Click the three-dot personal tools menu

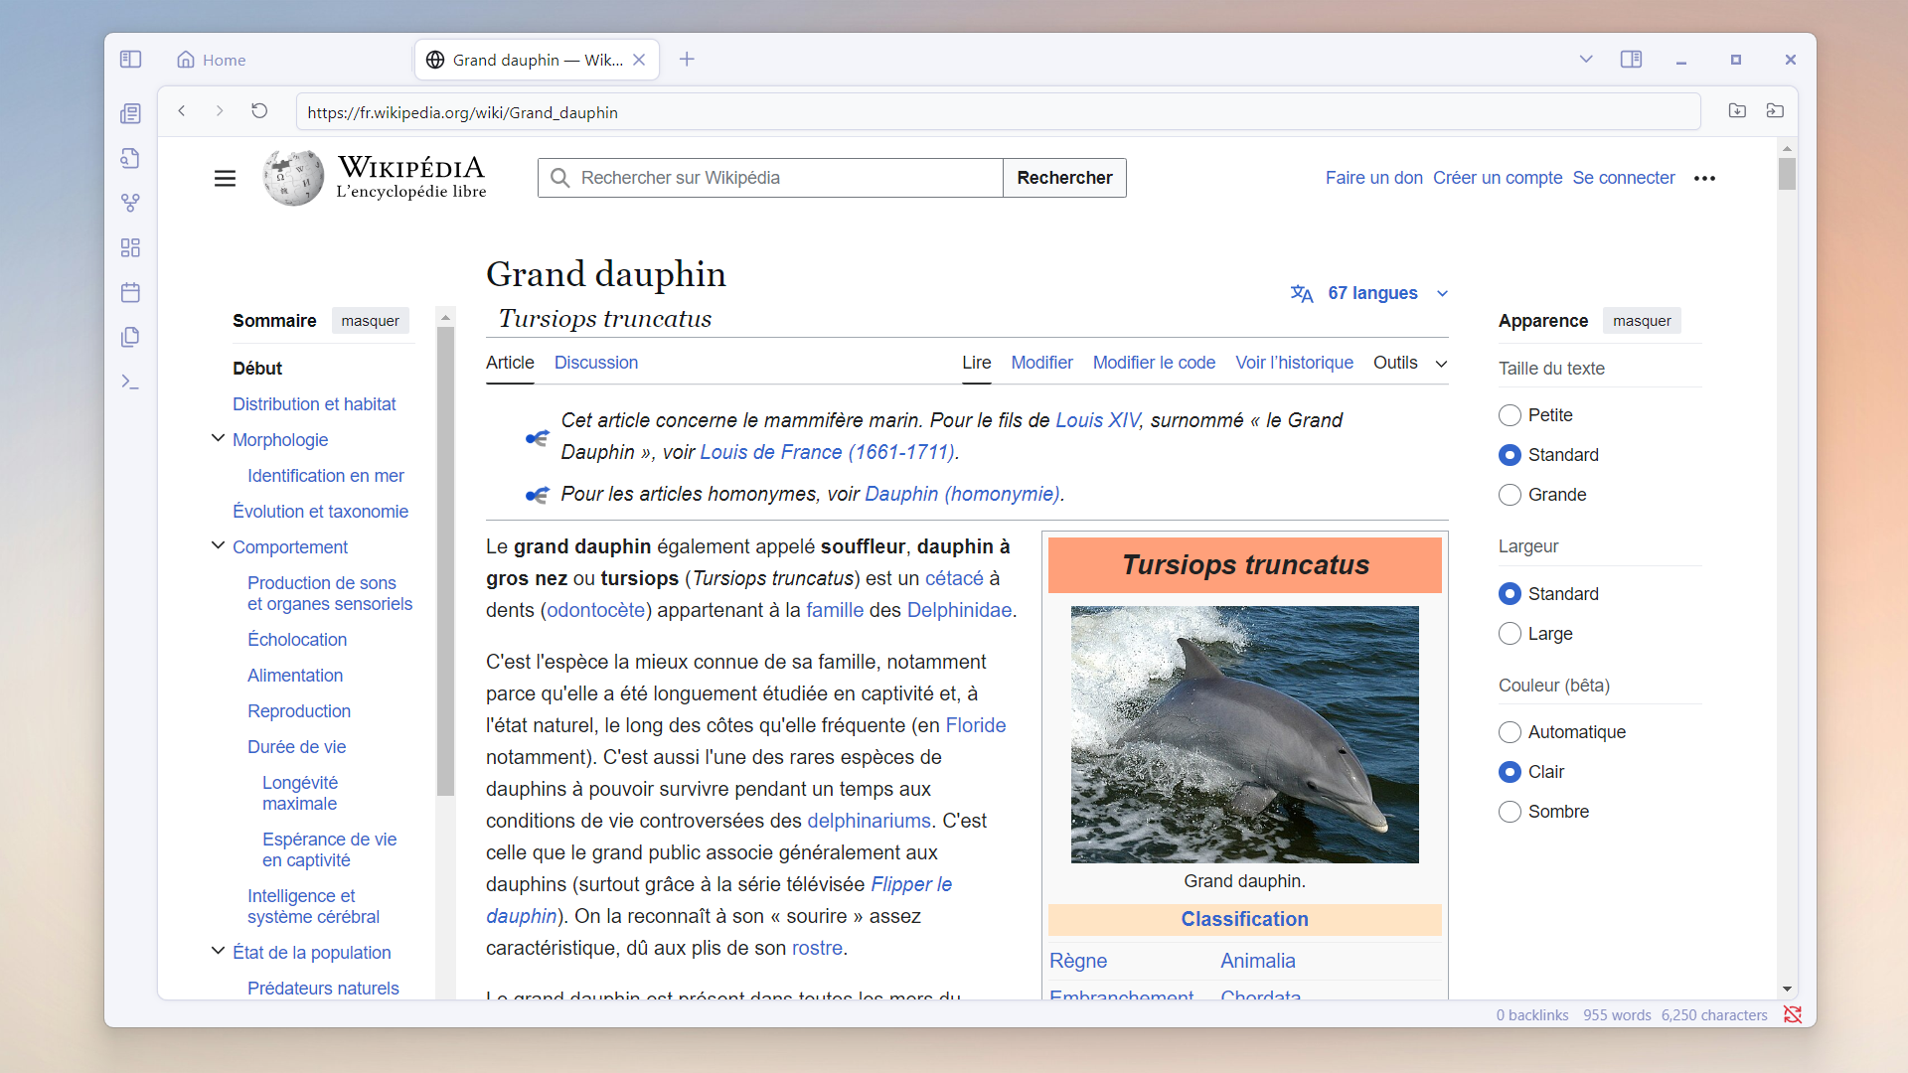coord(1704,178)
